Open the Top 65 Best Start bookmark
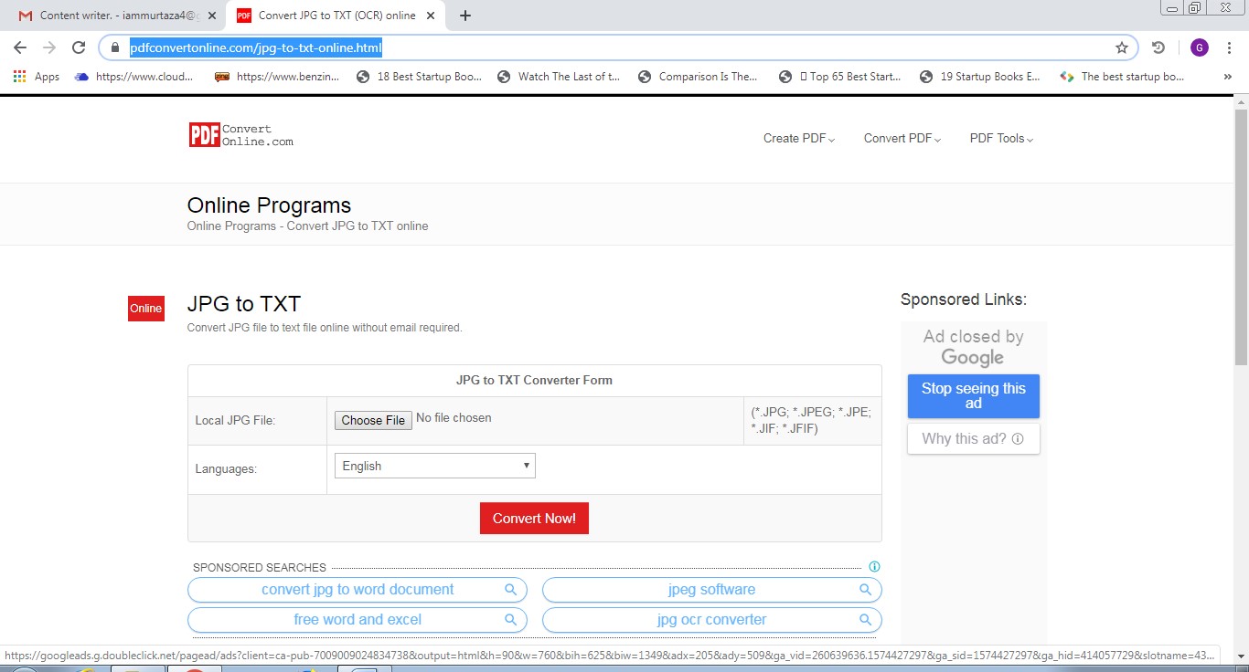1249x672 pixels. 839,77
